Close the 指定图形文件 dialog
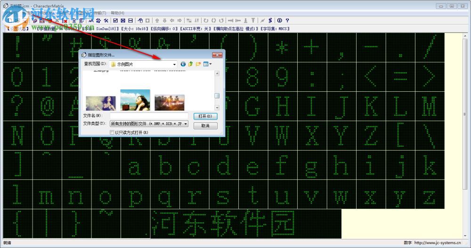The height and width of the screenshot is (248, 471). (x=217, y=55)
